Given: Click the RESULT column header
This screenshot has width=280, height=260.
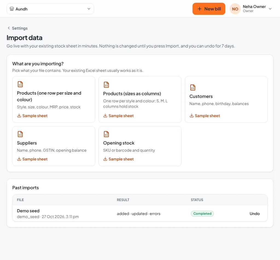Looking at the screenshot, I should click(x=123, y=200).
